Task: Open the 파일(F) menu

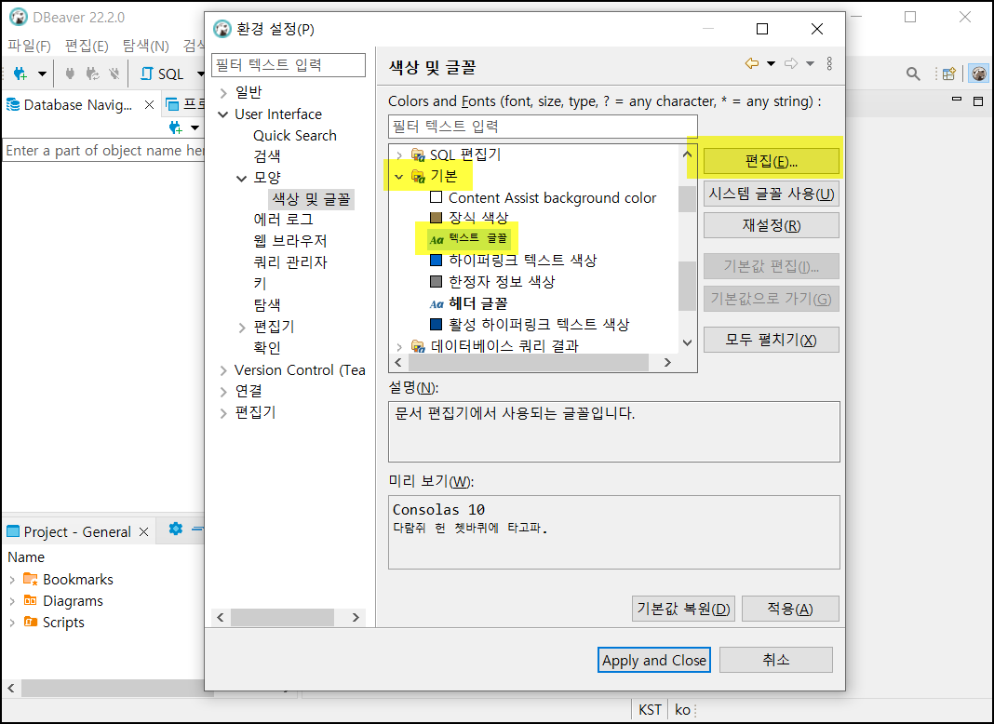Action: (x=29, y=46)
